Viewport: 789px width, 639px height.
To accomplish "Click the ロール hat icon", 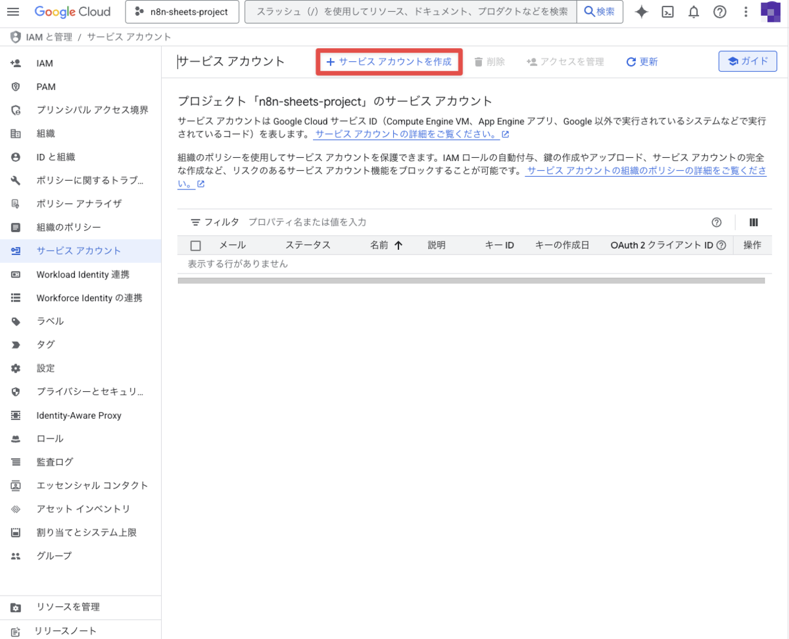I will 16,438.
